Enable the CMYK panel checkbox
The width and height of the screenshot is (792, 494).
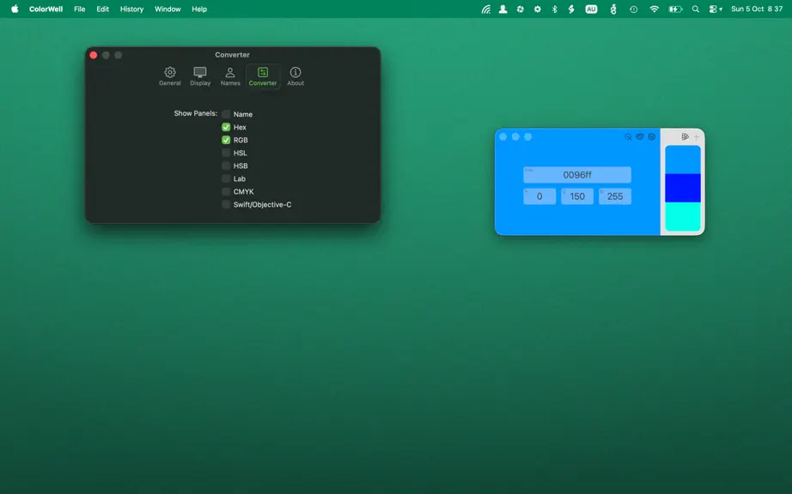pyautogui.click(x=226, y=191)
